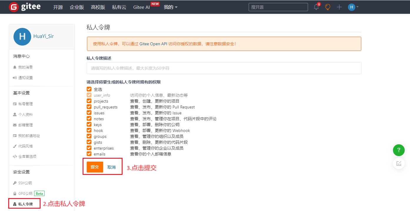Click the feedback edit icon below help
The width and height of the screenshot is (410, 211).
point(399,163)
